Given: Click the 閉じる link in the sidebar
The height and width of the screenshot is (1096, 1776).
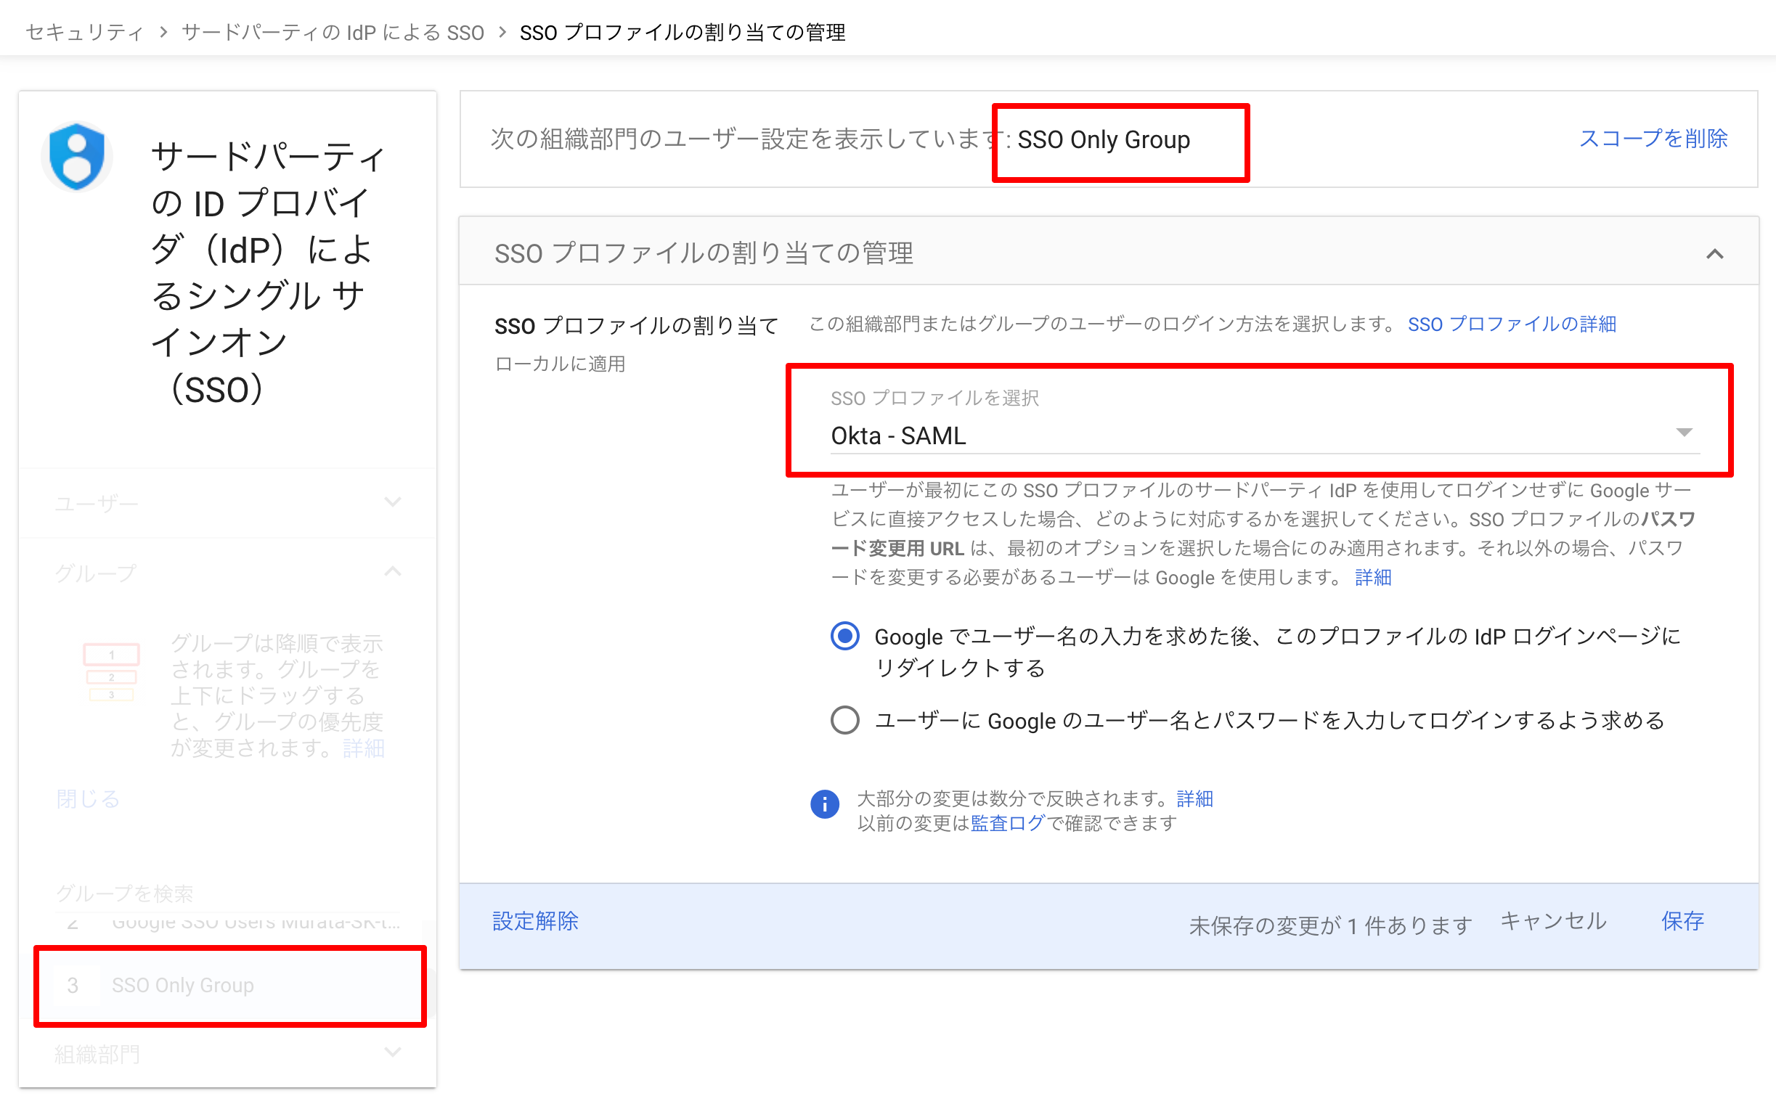Looking at the screenshot, I should (x=86, y=798).
